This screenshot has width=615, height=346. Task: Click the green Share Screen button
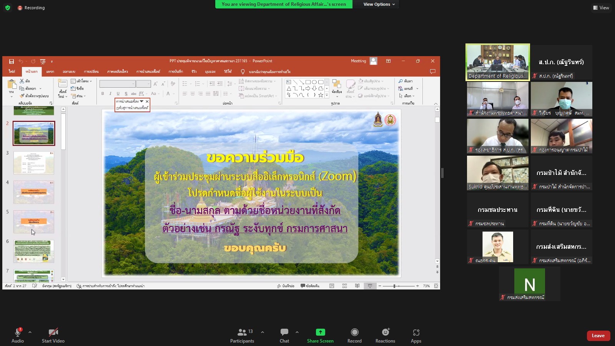pos(320,336)
